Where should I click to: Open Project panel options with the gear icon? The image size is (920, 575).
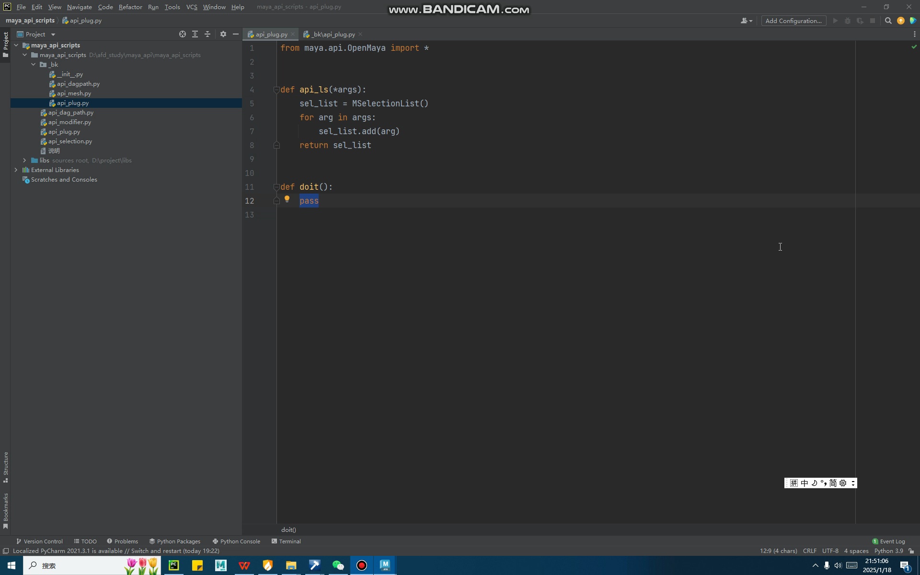tap(223, 34)
